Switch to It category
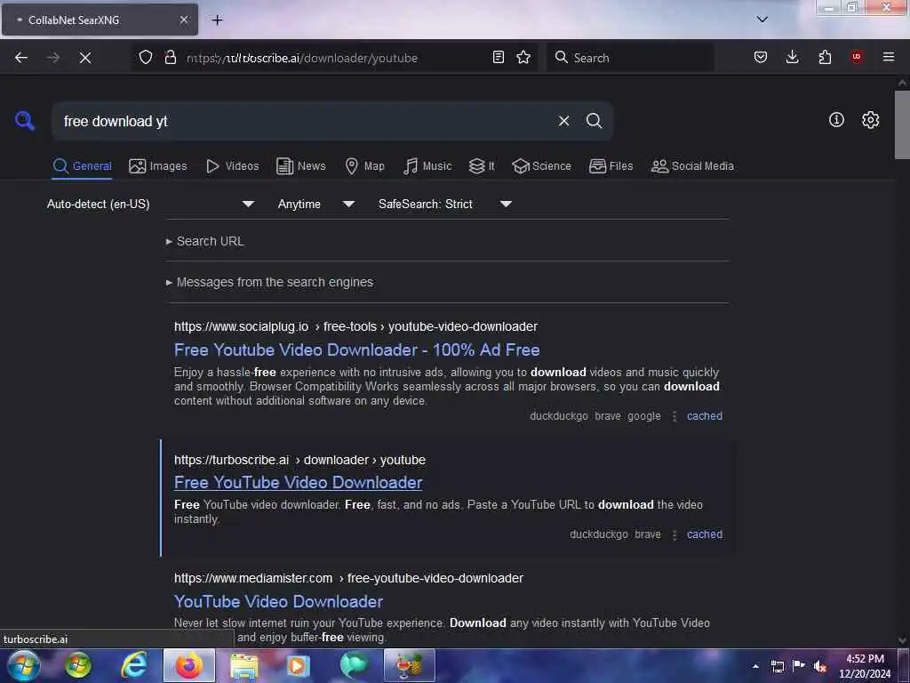The image size is (910, 683). [482, 166]
